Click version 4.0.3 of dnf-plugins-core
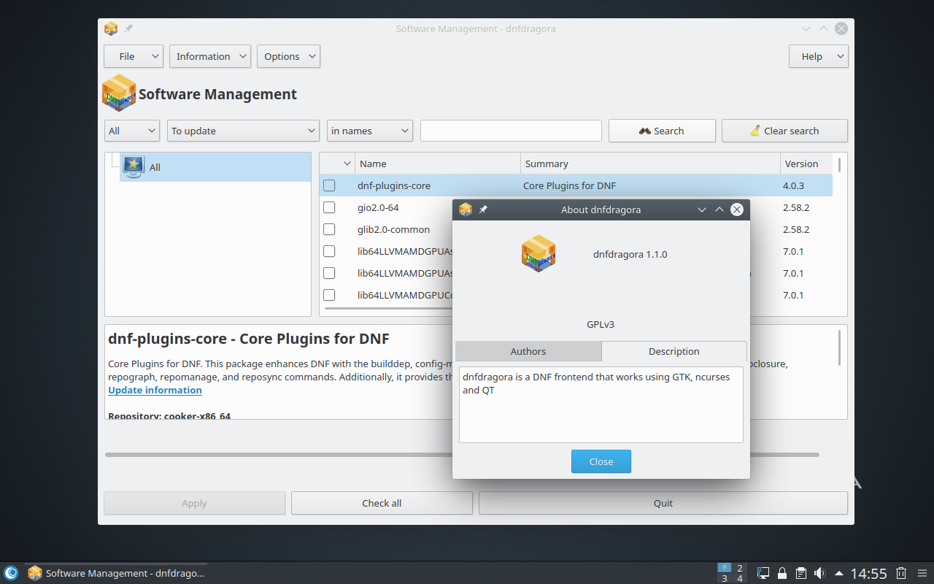This screenshot has height=584, width=934. 793,185
